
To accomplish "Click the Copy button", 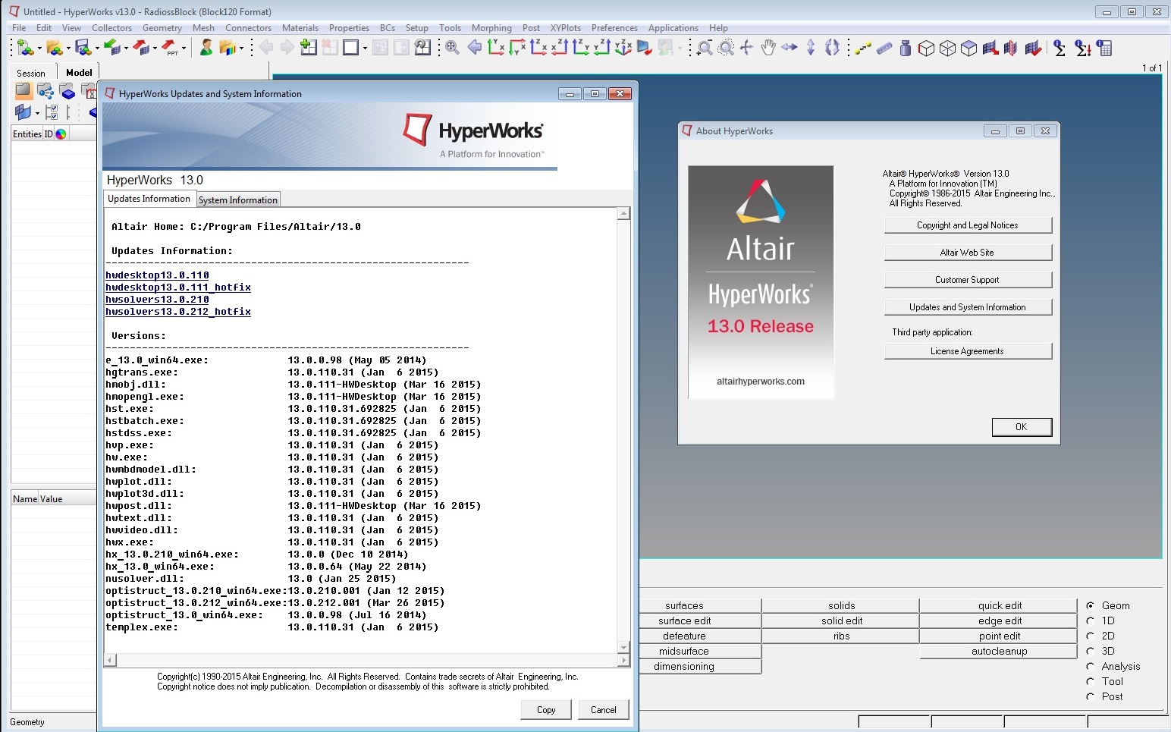I will [546, 710].
